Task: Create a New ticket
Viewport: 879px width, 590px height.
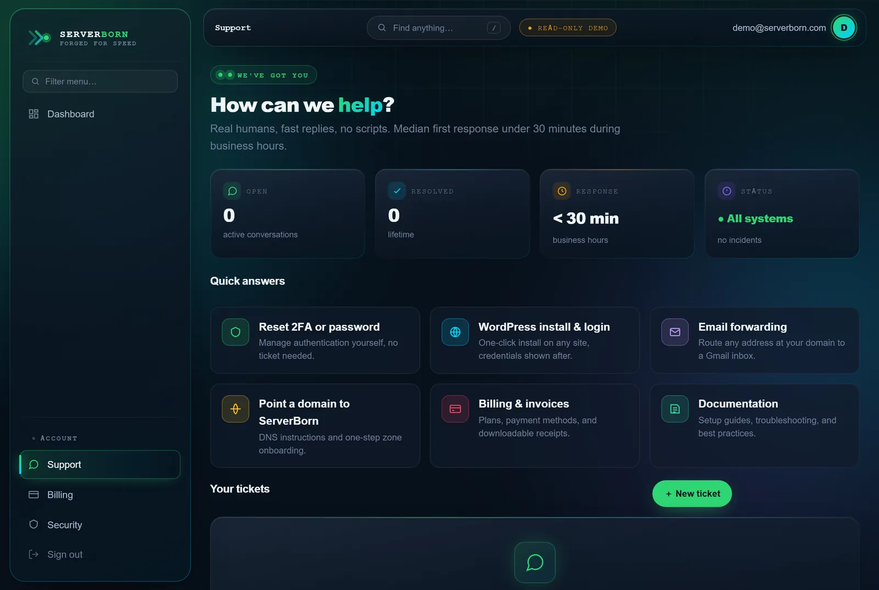Action: 692,494
